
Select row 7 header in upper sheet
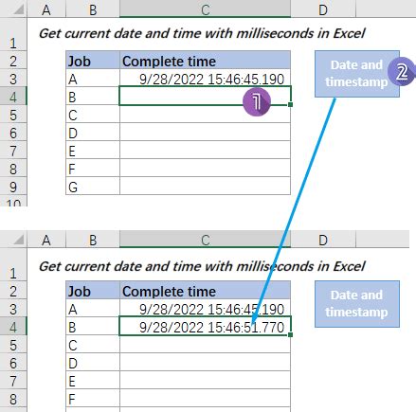tap(13, 150)
